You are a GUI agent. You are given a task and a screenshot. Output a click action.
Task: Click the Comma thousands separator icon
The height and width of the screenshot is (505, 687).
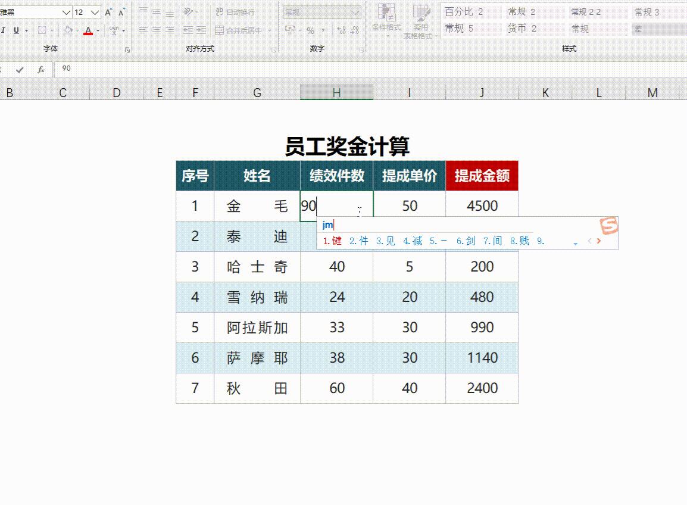pyautogui.click(x=324, y=30)
